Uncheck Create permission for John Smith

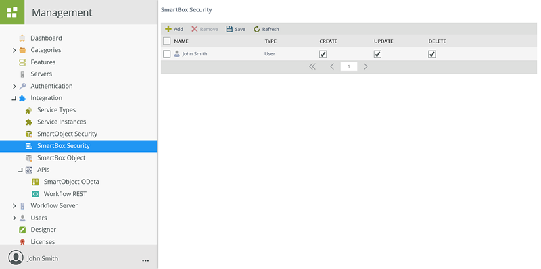pos(323,54)
